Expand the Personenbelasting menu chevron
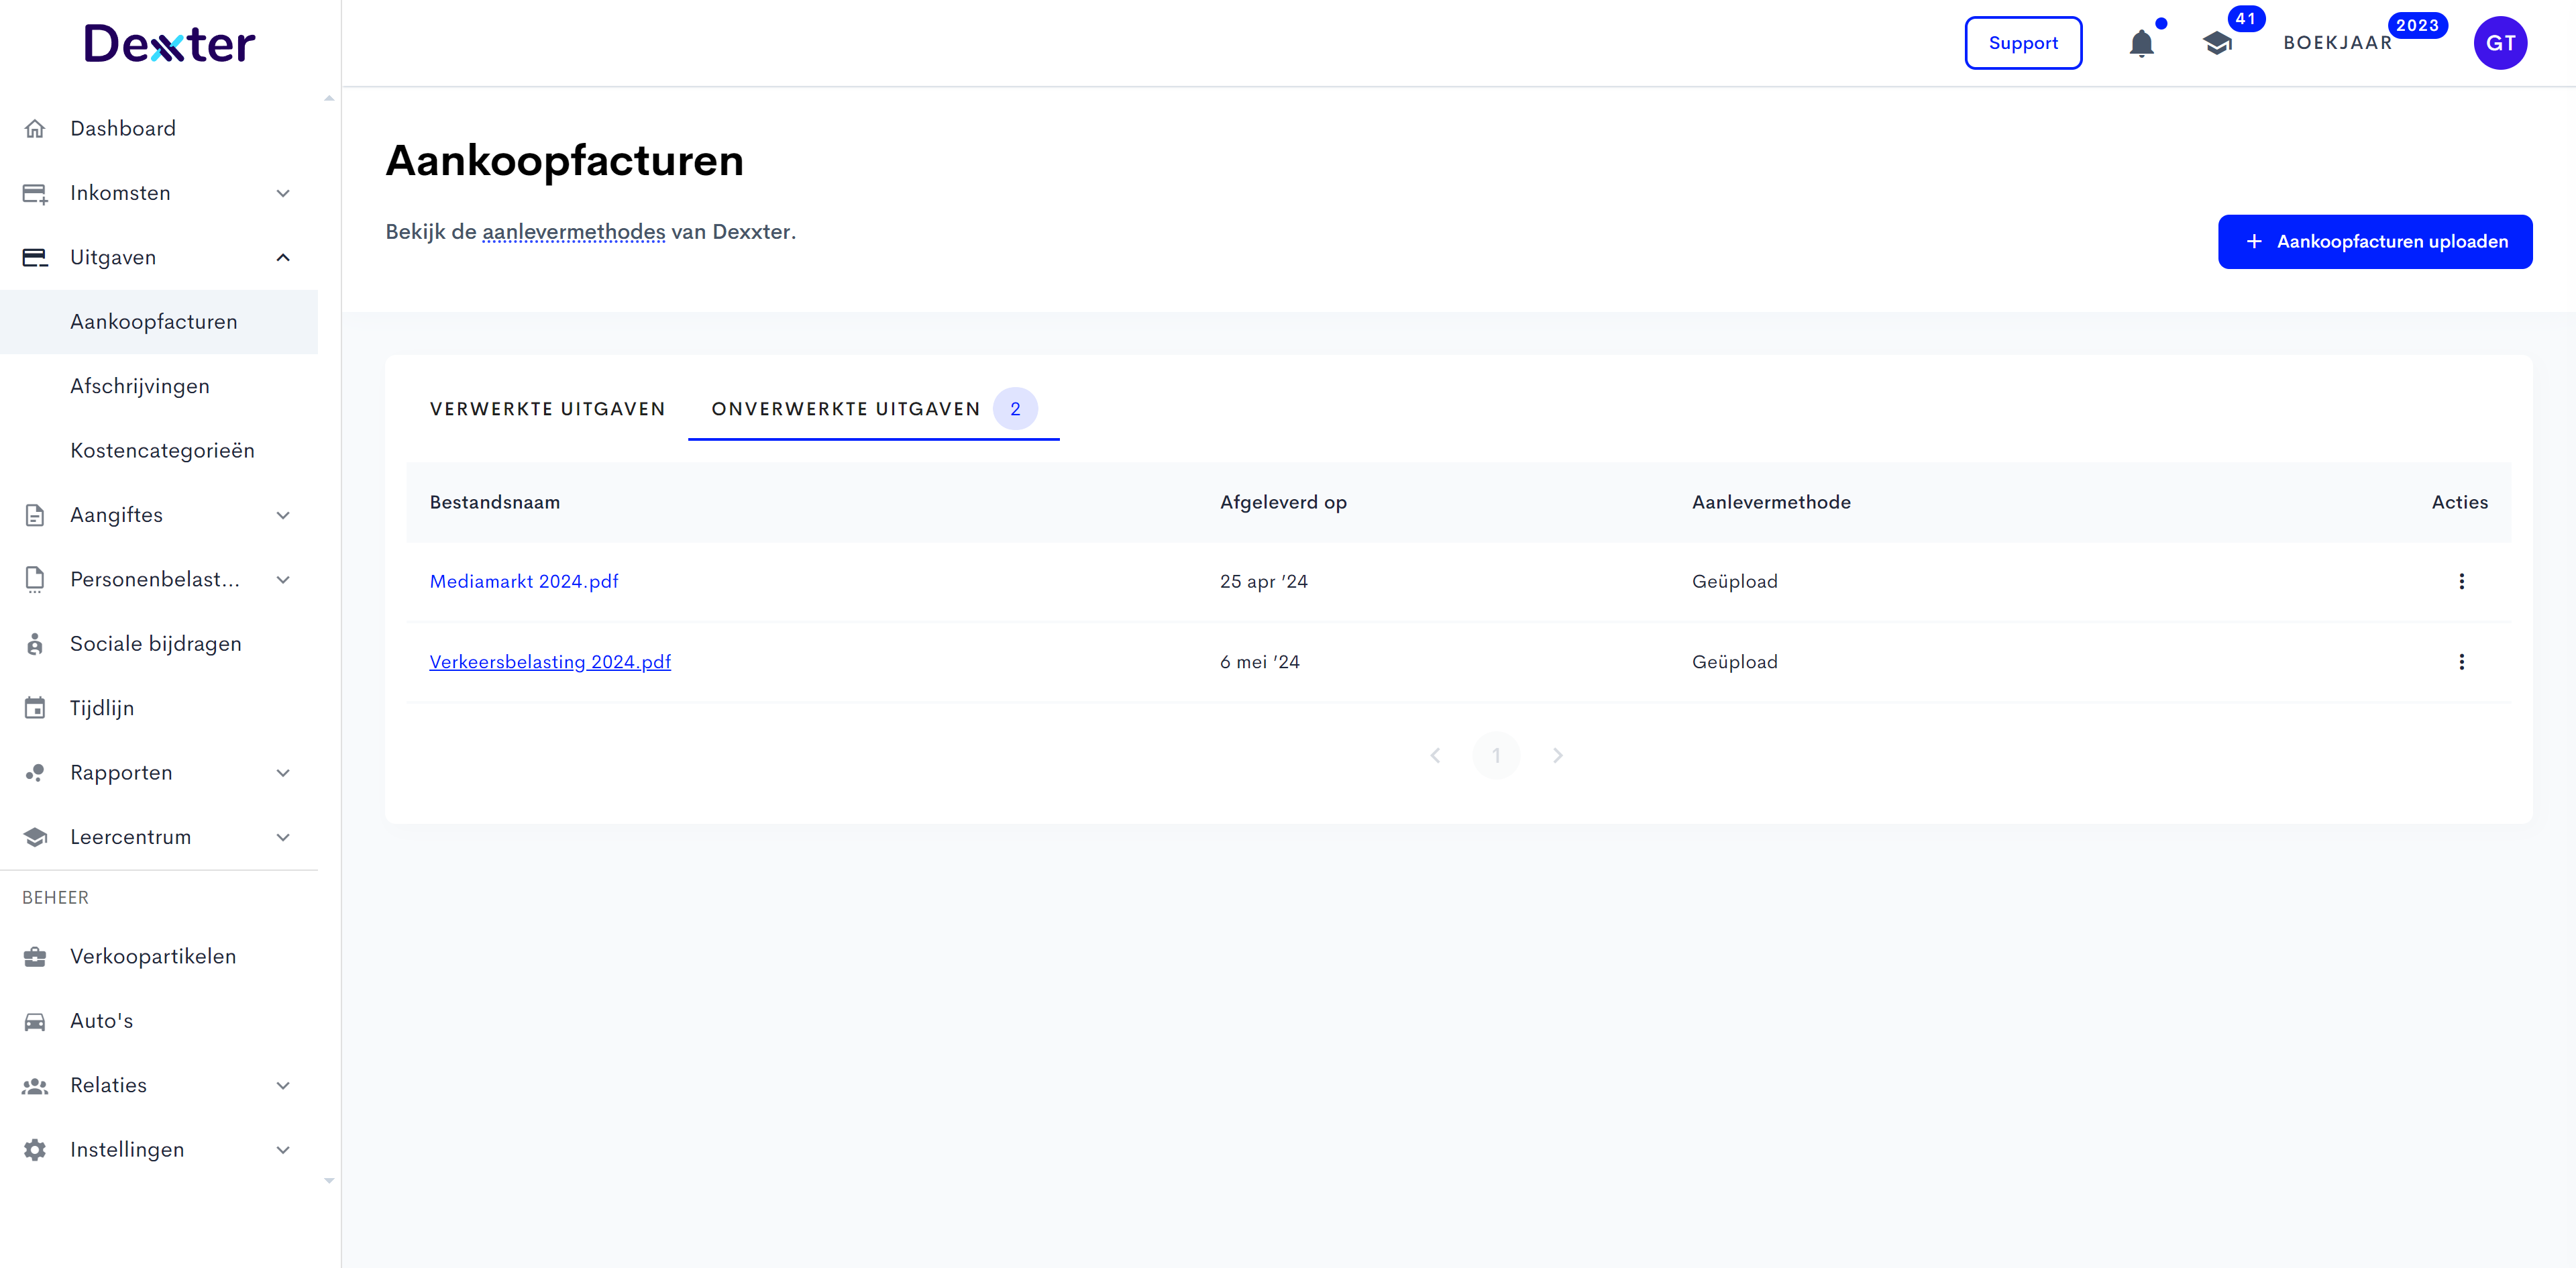 (x=283, y=580)
